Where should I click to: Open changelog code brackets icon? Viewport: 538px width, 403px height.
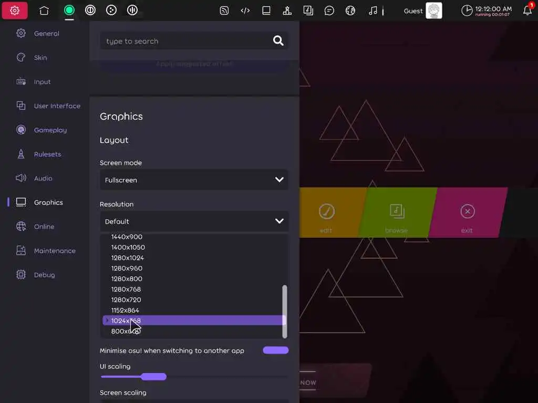point(245,10)
